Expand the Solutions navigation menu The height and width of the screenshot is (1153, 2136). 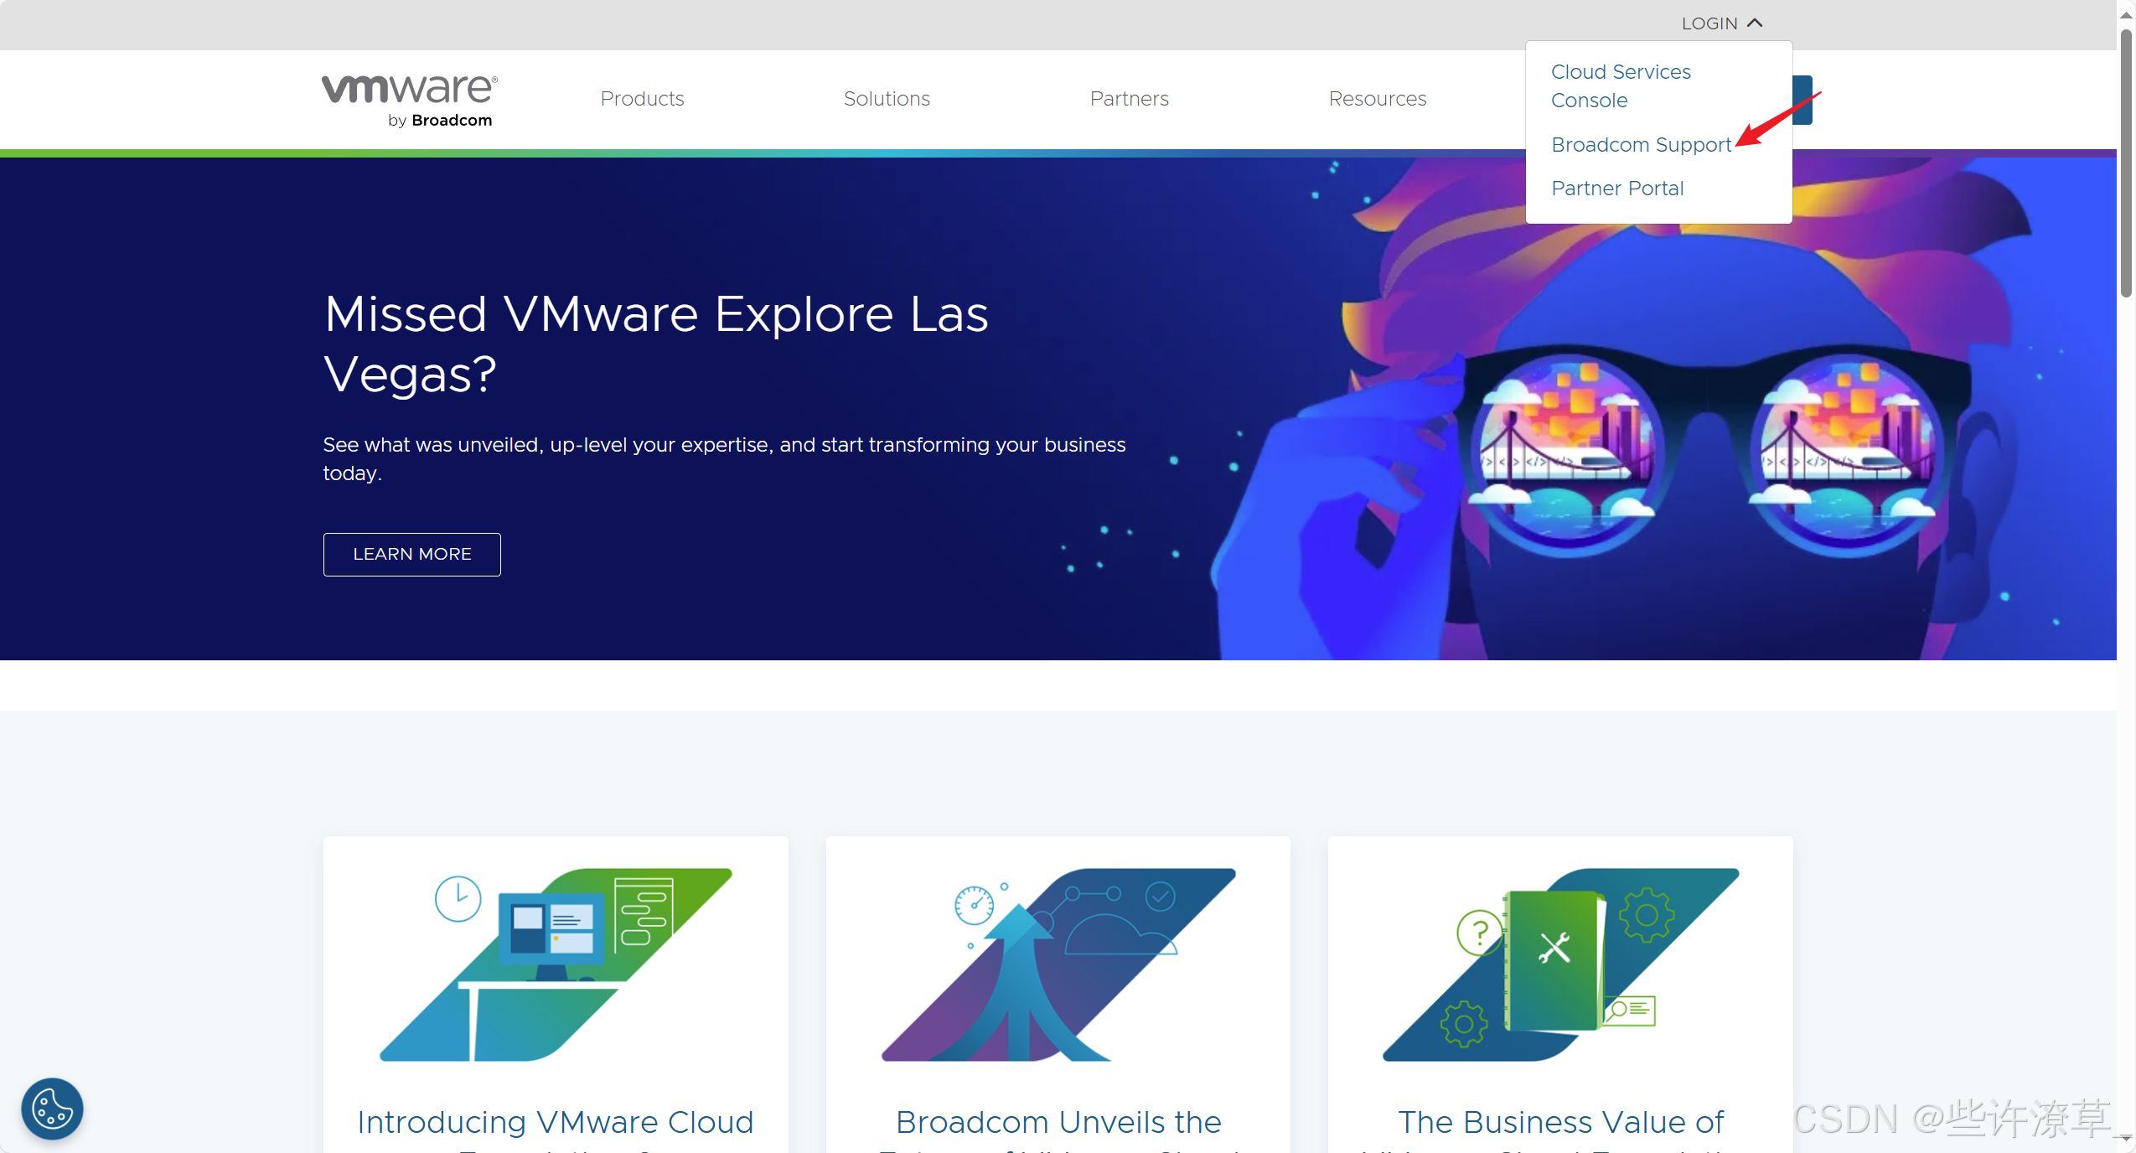click(887, 99)
